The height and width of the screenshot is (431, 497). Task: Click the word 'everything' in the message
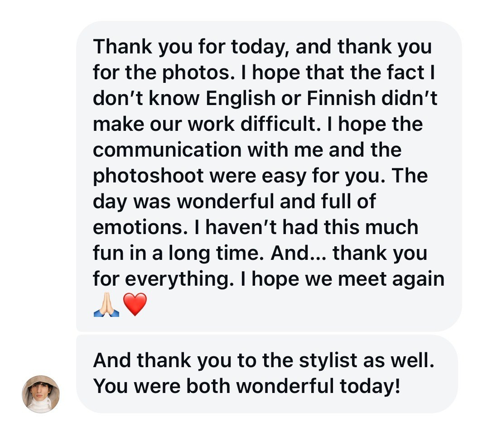pos(176,279)
